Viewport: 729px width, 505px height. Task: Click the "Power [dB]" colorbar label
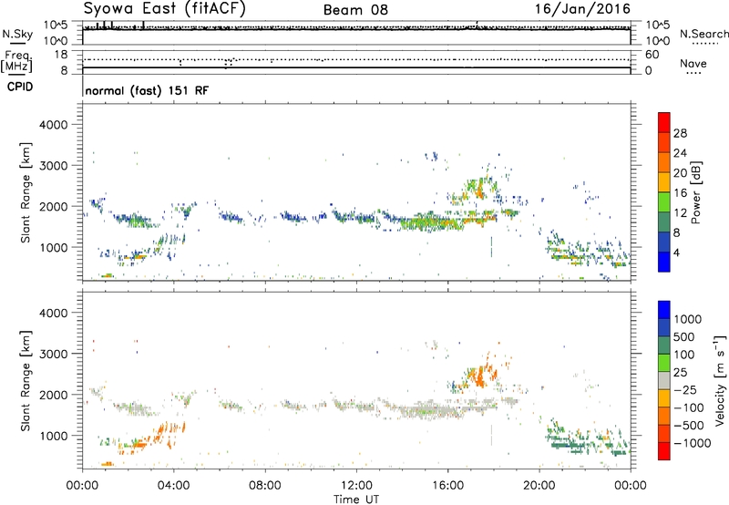696,192
